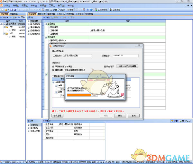This screenshot has height=164, width=193.
Task: Switch to the 项目报表 tab
Action: click(x=14, y=14)
